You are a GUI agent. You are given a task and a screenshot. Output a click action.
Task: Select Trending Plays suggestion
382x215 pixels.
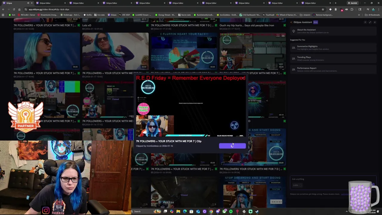333,59
